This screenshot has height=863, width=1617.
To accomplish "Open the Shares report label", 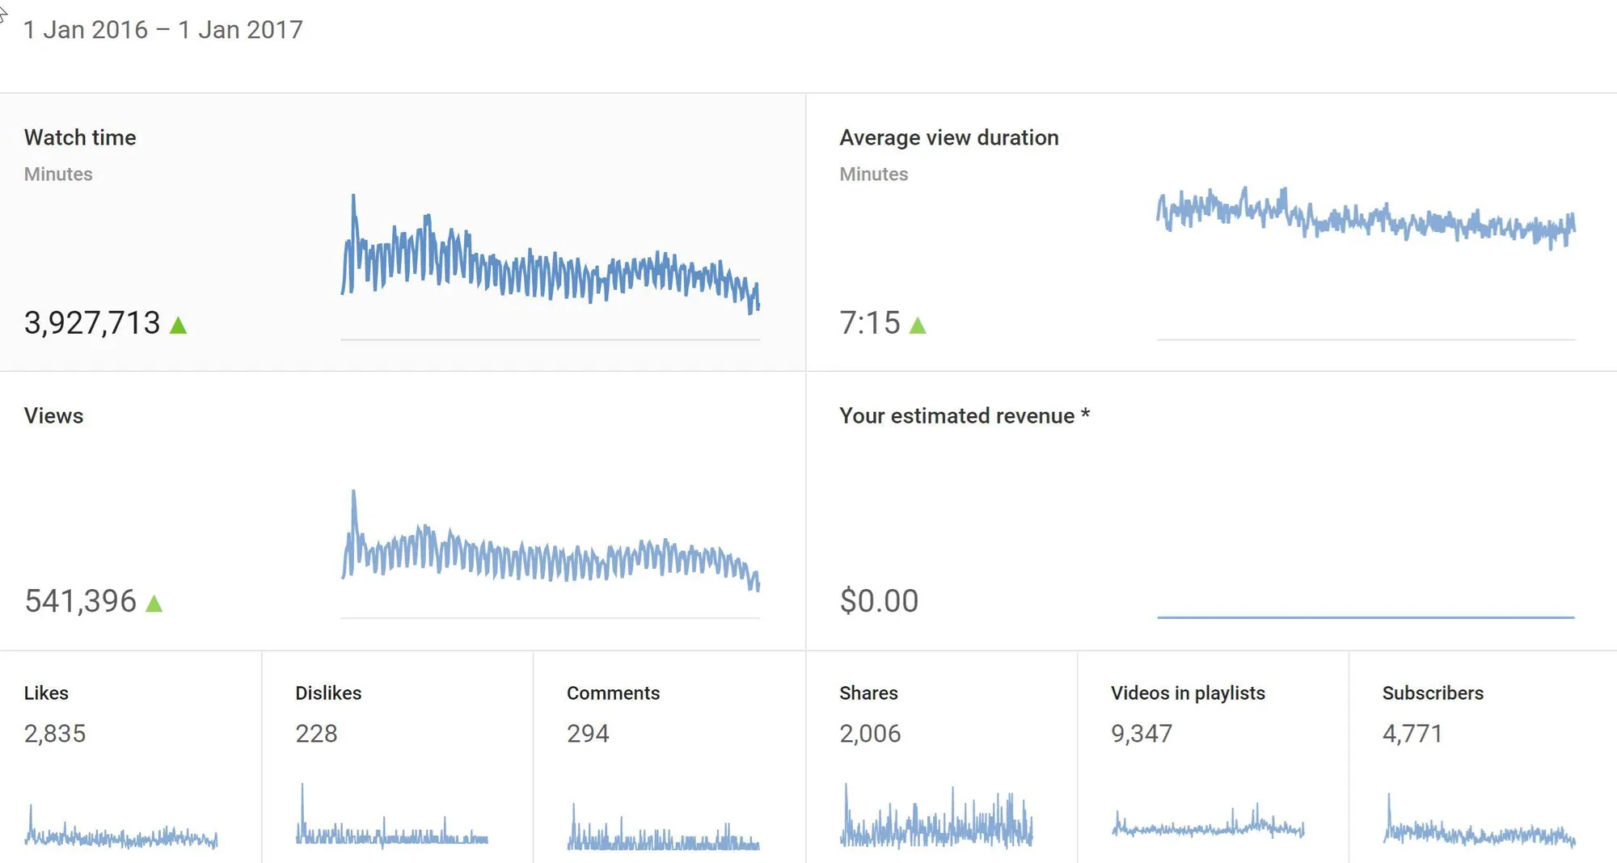I will (x=868, y=693).
